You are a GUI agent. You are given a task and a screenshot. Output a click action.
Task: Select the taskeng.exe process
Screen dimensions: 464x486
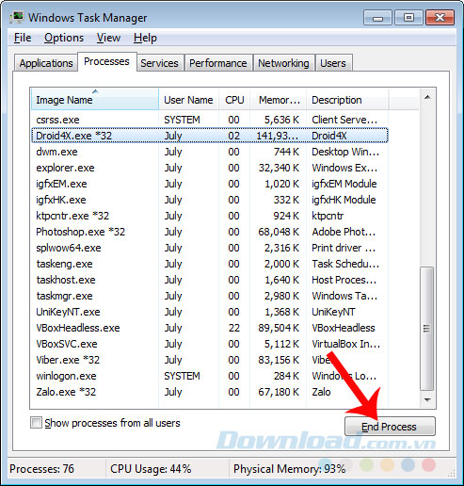point(210,264)
